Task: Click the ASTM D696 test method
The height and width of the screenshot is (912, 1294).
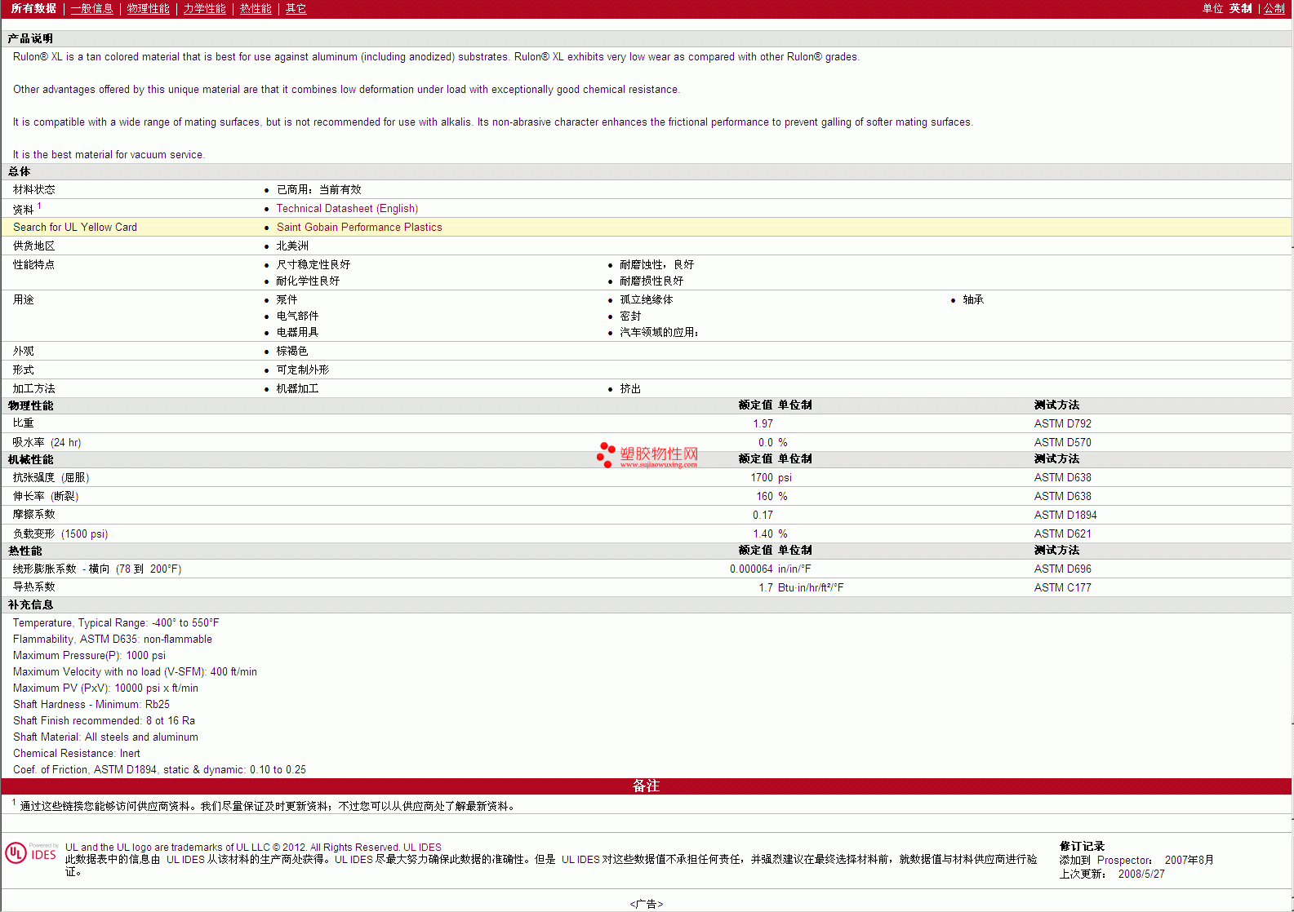Action: point(1062,569)
